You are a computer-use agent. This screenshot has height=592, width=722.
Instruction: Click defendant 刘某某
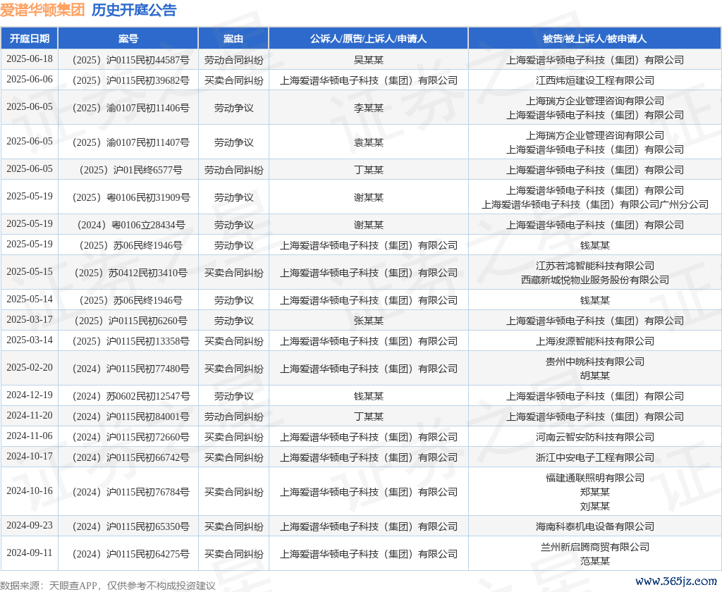pos(595,506)
